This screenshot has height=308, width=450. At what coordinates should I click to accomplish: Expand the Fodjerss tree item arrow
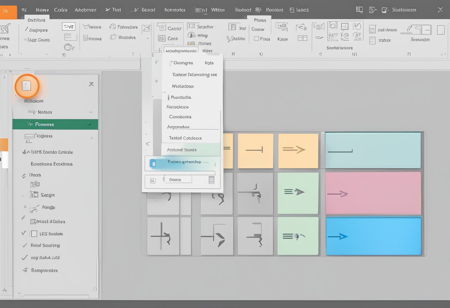coord(91,137)
